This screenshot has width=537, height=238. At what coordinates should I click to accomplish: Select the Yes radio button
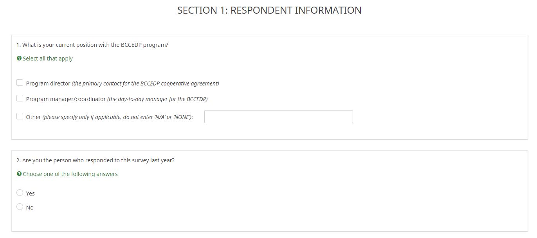[x=20, y=193]
